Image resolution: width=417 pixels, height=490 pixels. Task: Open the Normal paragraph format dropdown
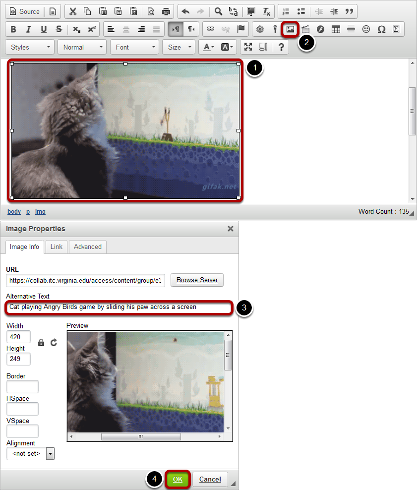coord(82,47)
